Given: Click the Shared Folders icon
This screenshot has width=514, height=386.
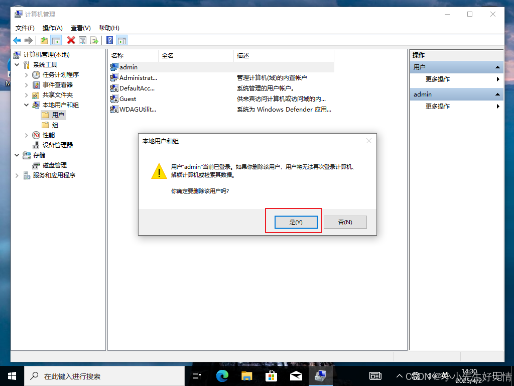Looking at the screenshot, I should click(x=36, y=95).
